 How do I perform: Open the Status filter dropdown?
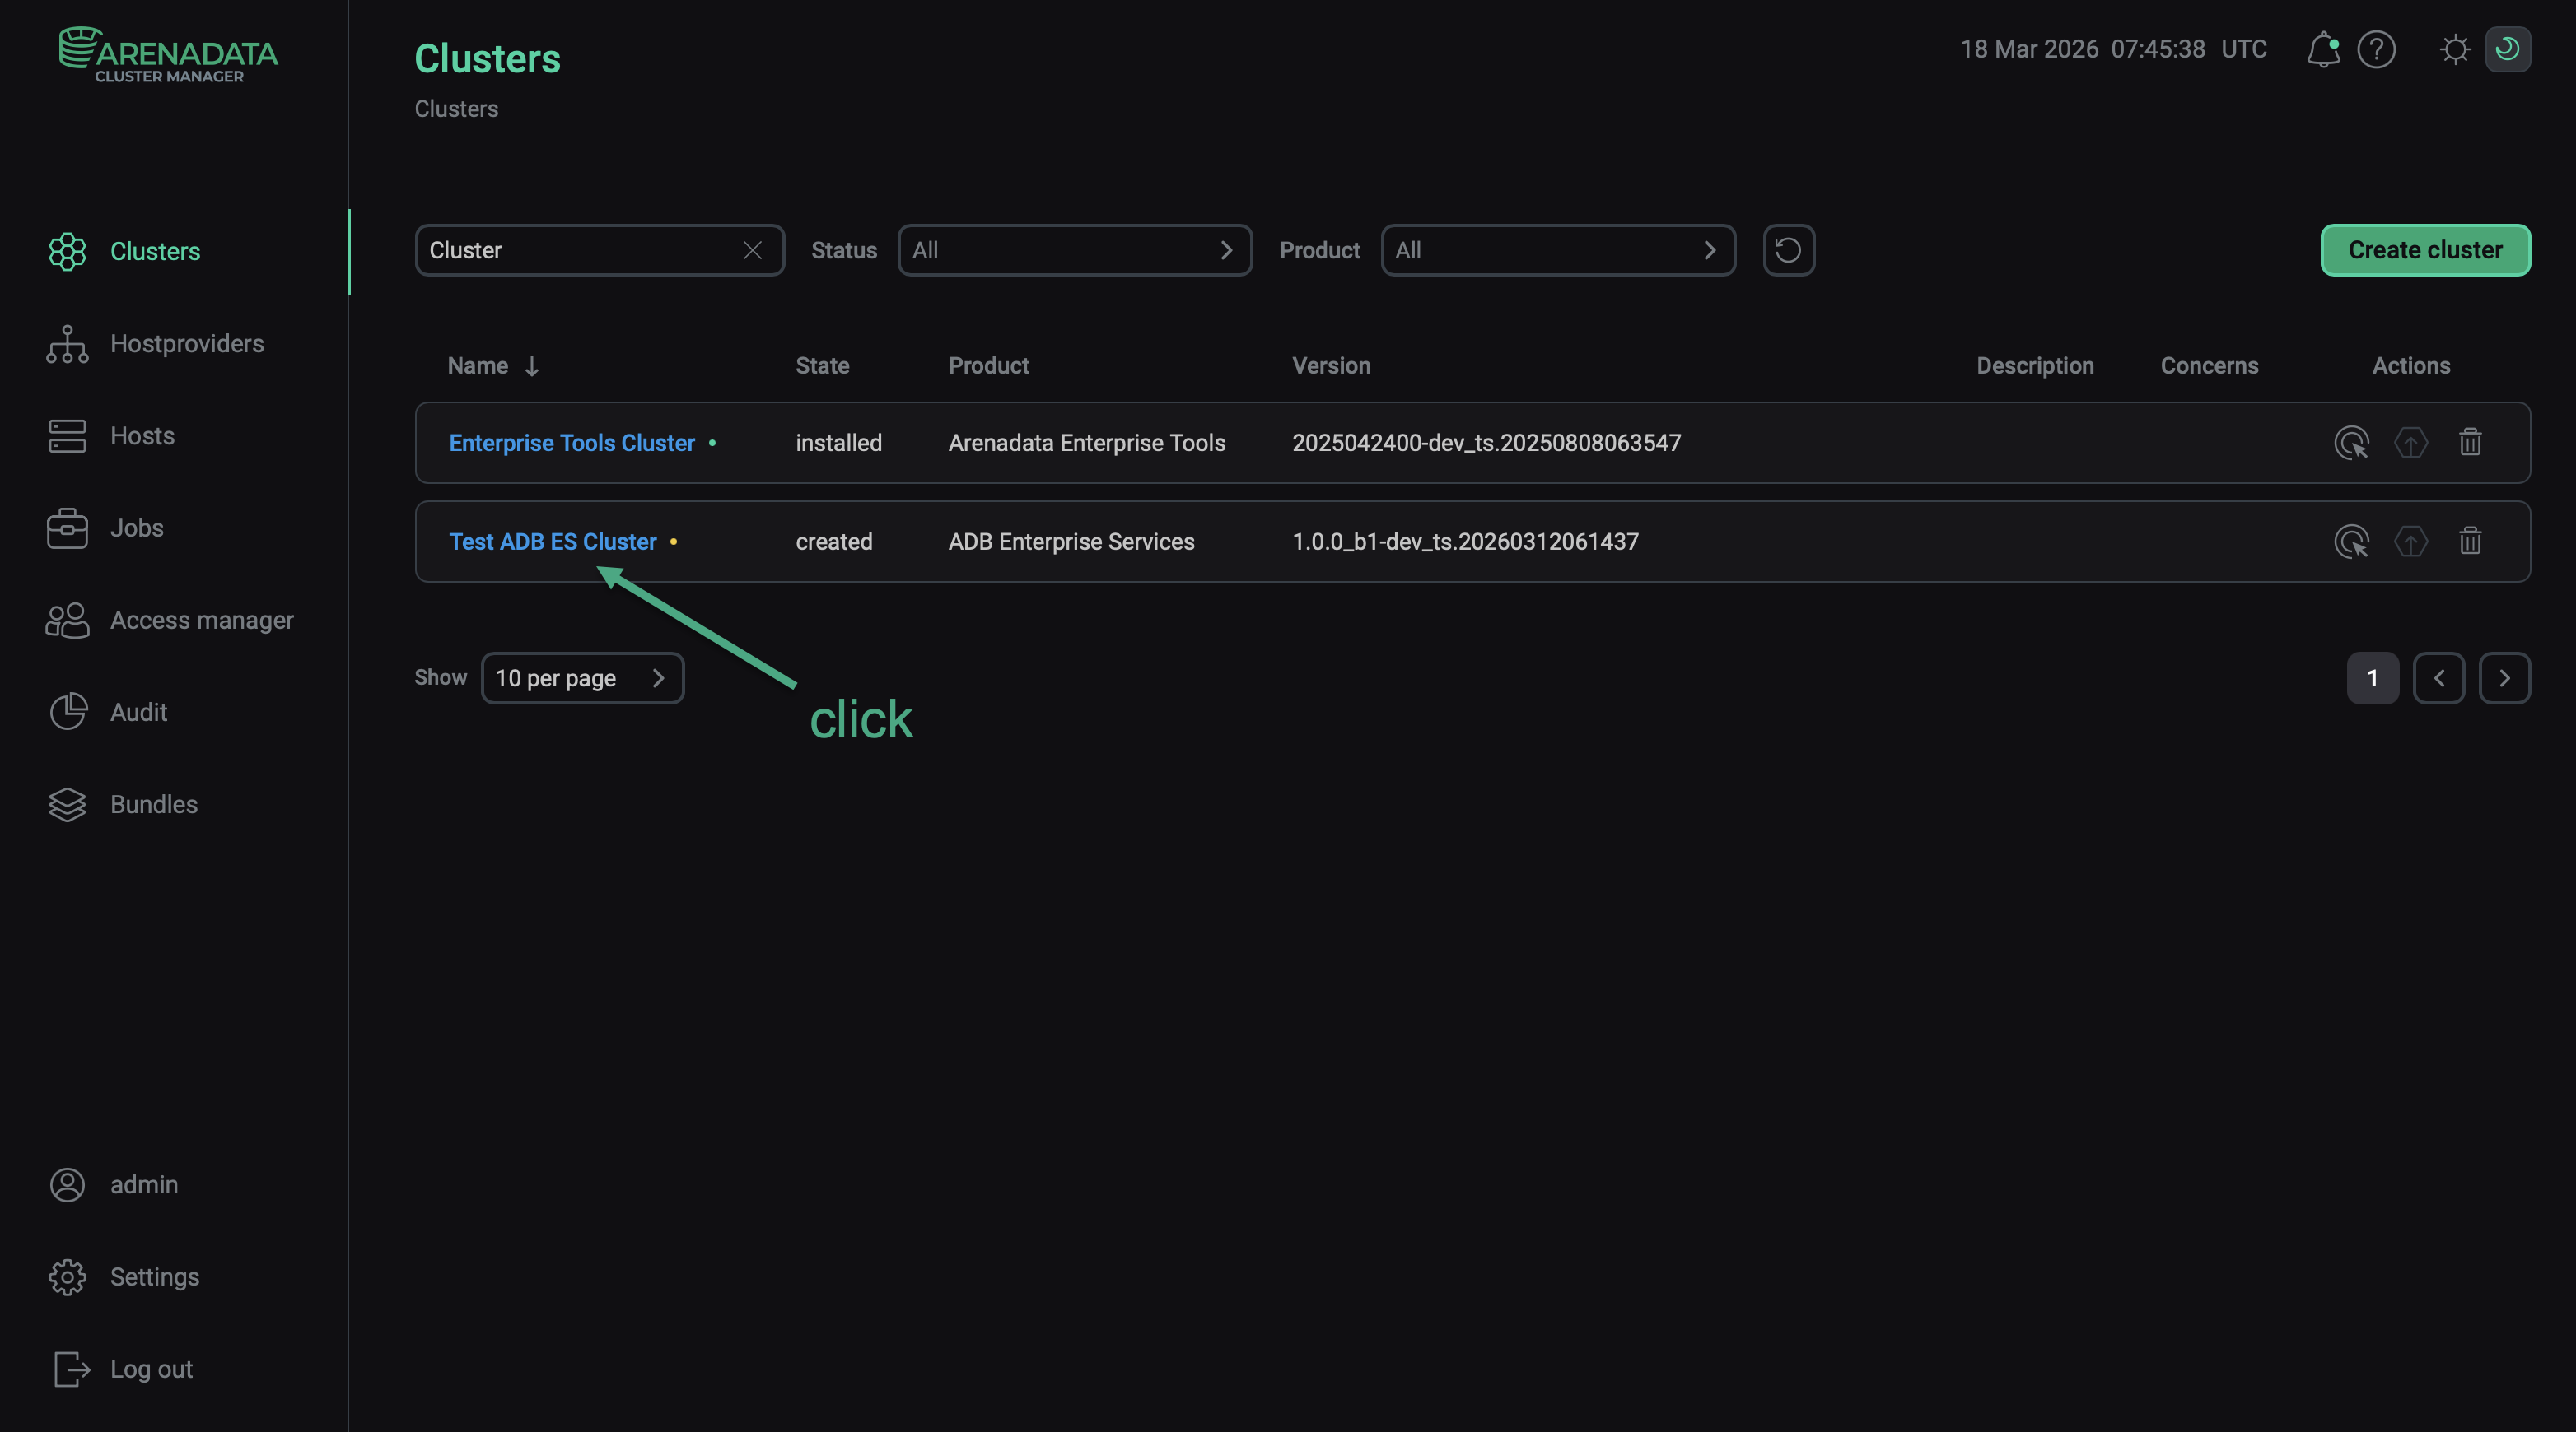click(x=1075, y=250)
